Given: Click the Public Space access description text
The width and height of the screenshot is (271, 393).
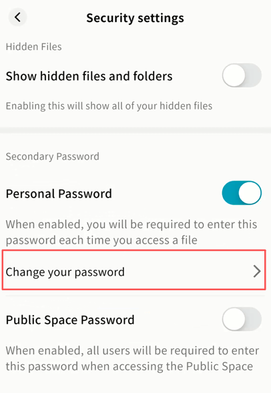Looking at the screenshot, I should point(132,358).
